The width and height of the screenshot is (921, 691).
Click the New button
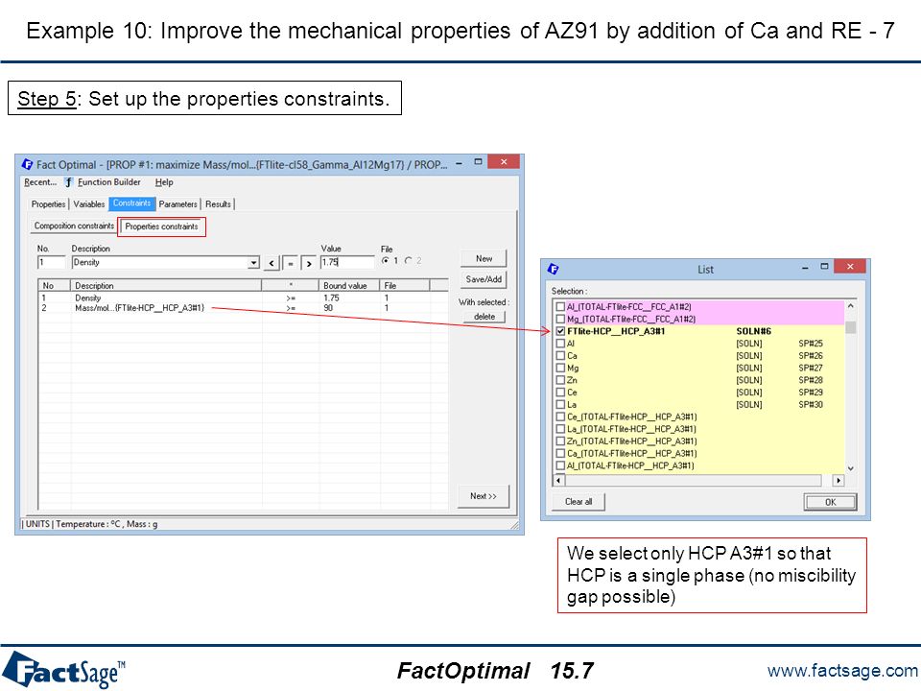click(484, 258)
